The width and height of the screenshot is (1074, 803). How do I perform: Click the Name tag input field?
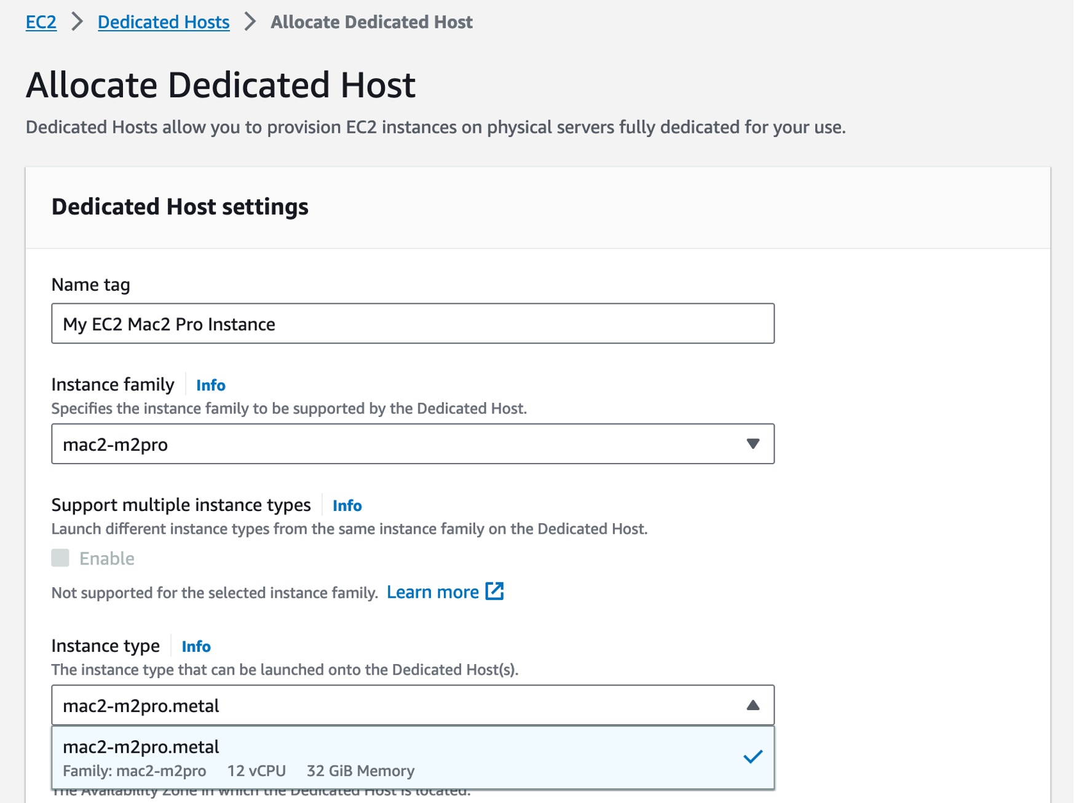[413, 323]
